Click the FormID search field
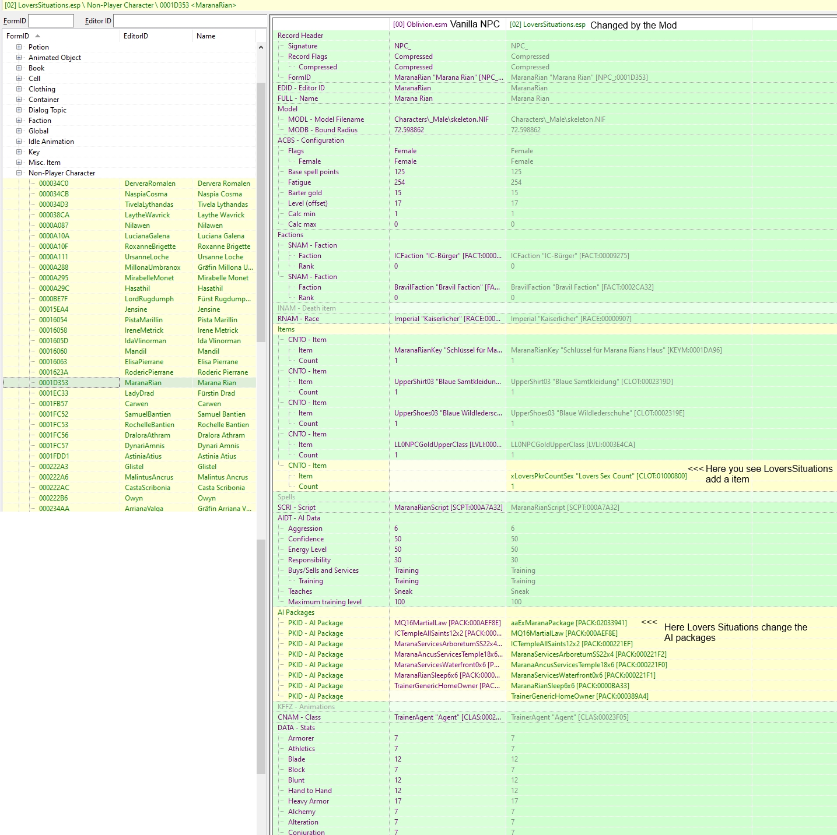 pyautogui.click(x=51, y=20)
